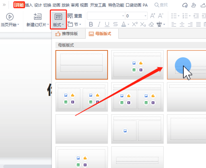Select the first title slide layout thumbnail
206x168 pixels.
pos(82,65)
